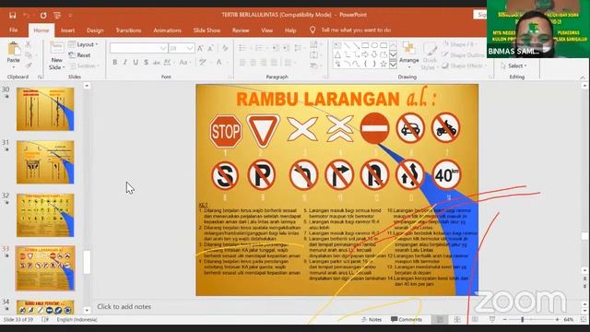Toggle Justify paragraph alignment
590x332 pixels.
click(x=275, y=63)
